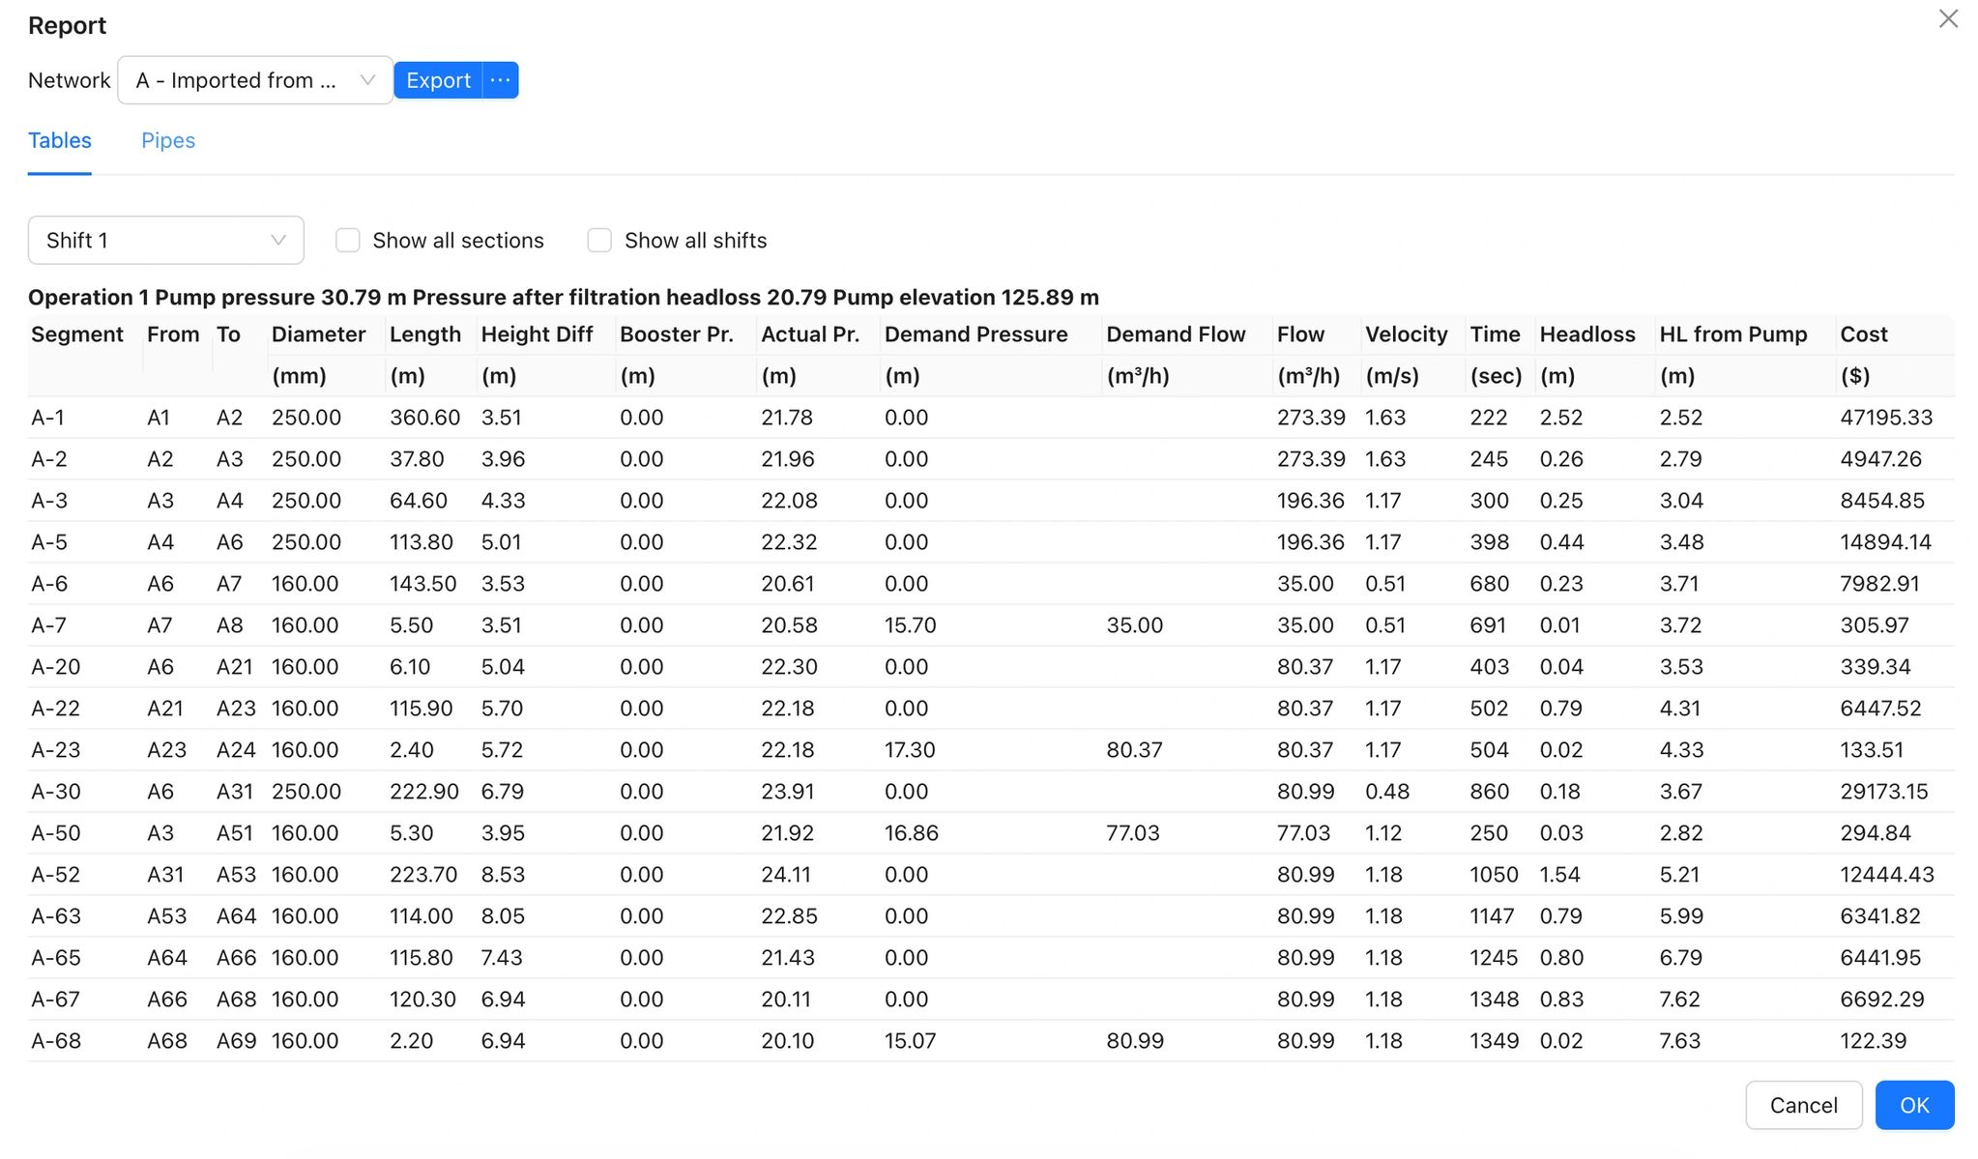Open the Export more options ellipsis button
Screen dimensions: 1978x1159
pyautogui.click(x=501, y=80)
